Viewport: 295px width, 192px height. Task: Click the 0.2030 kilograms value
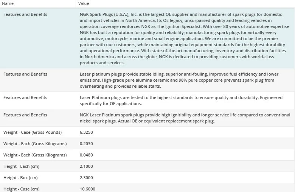(x=87, y=144)
